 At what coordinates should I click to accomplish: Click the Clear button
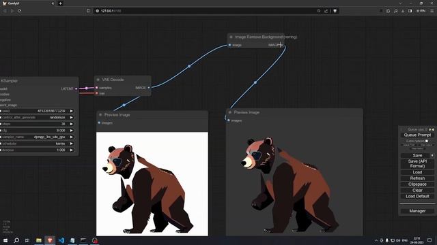pyautogui.click(x=417, y=191)
